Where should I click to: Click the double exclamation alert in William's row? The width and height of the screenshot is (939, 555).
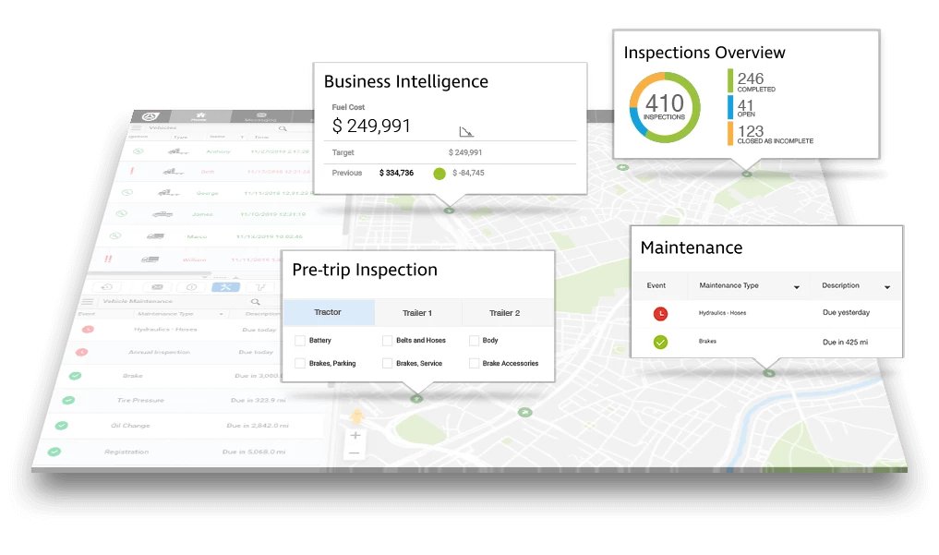[x=108, y=259]
